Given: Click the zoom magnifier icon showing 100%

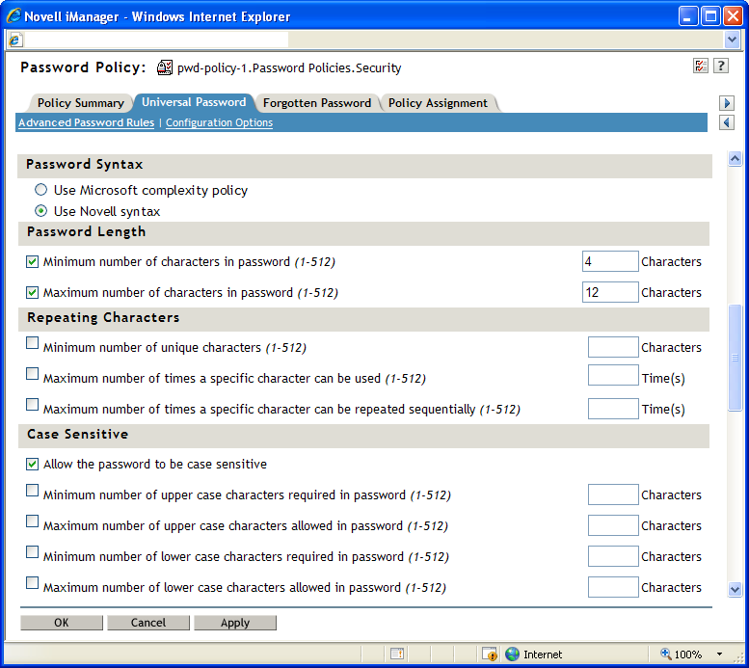Looking at the screenshot, I should click(x=665, y=654).
